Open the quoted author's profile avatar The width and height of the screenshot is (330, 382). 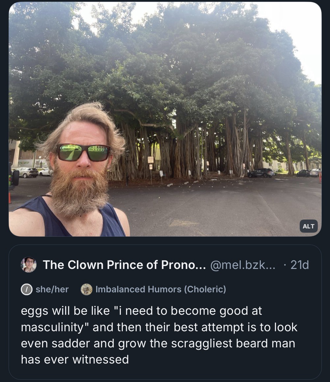click(29, 265)
